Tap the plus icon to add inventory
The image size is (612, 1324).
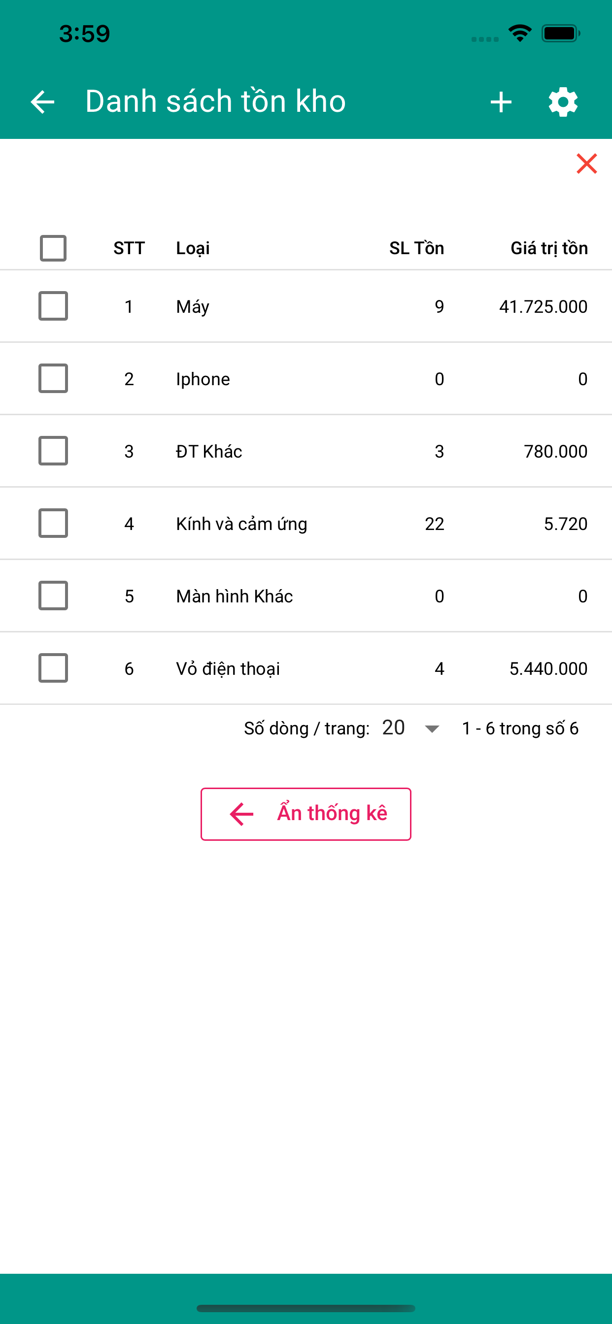point(501,102)
